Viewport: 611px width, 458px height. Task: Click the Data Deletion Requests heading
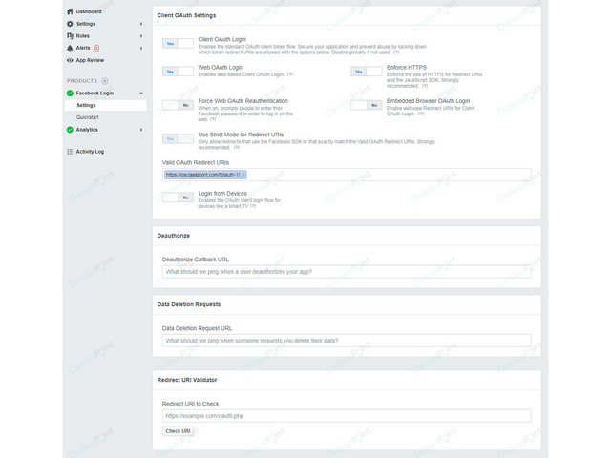(x=189, y=304)
